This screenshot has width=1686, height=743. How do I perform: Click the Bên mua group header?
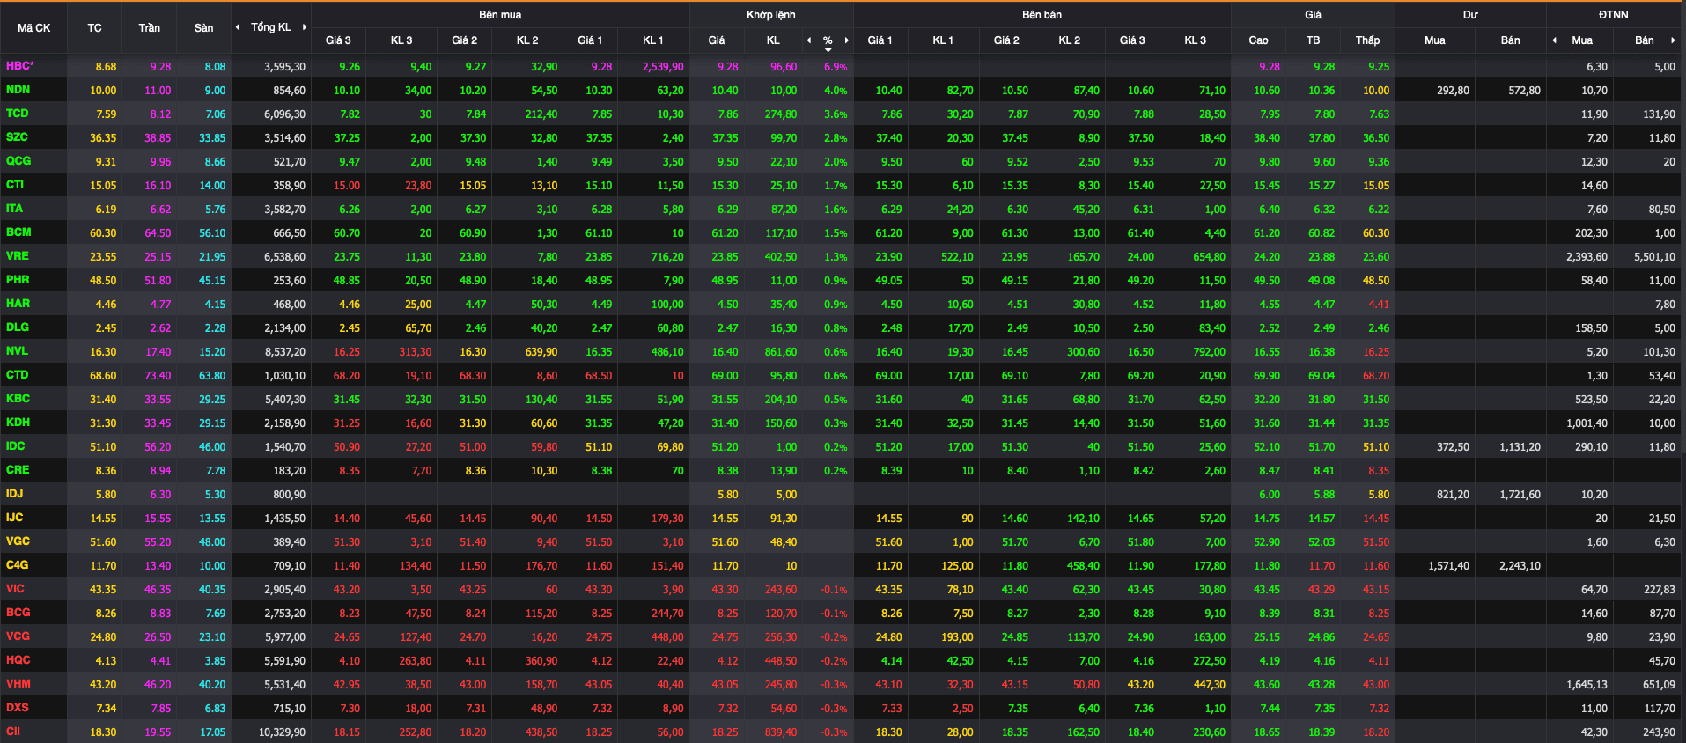click(x=500, y=15)
